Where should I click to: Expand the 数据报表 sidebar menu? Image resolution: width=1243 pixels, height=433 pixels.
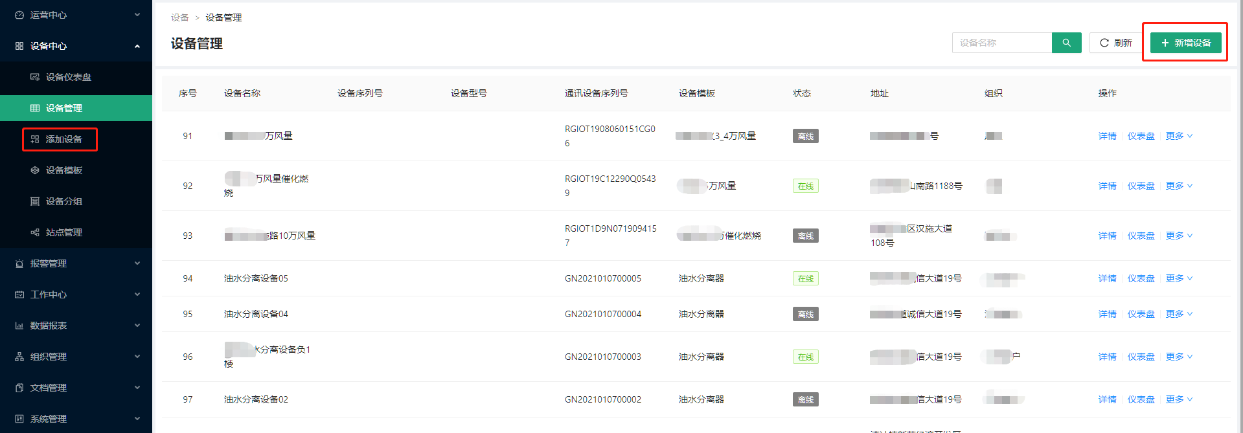pyautogui.click(x=76, y=326)
